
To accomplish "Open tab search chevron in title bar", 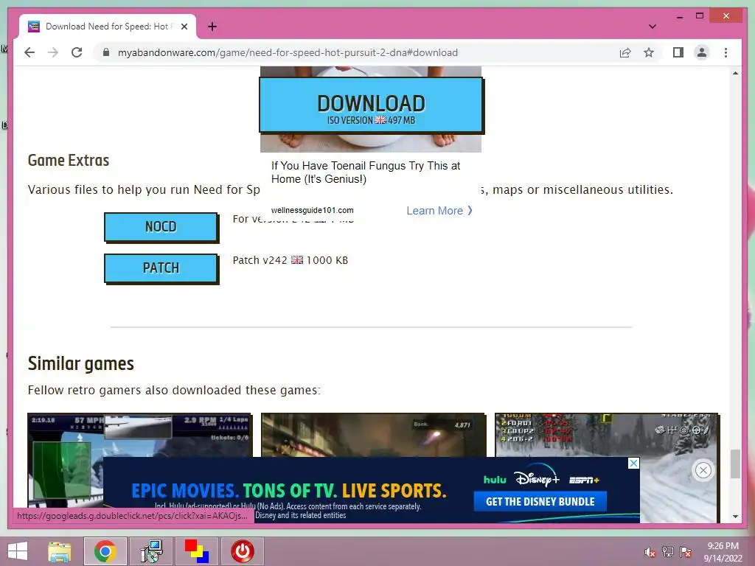I will (652, 27).
